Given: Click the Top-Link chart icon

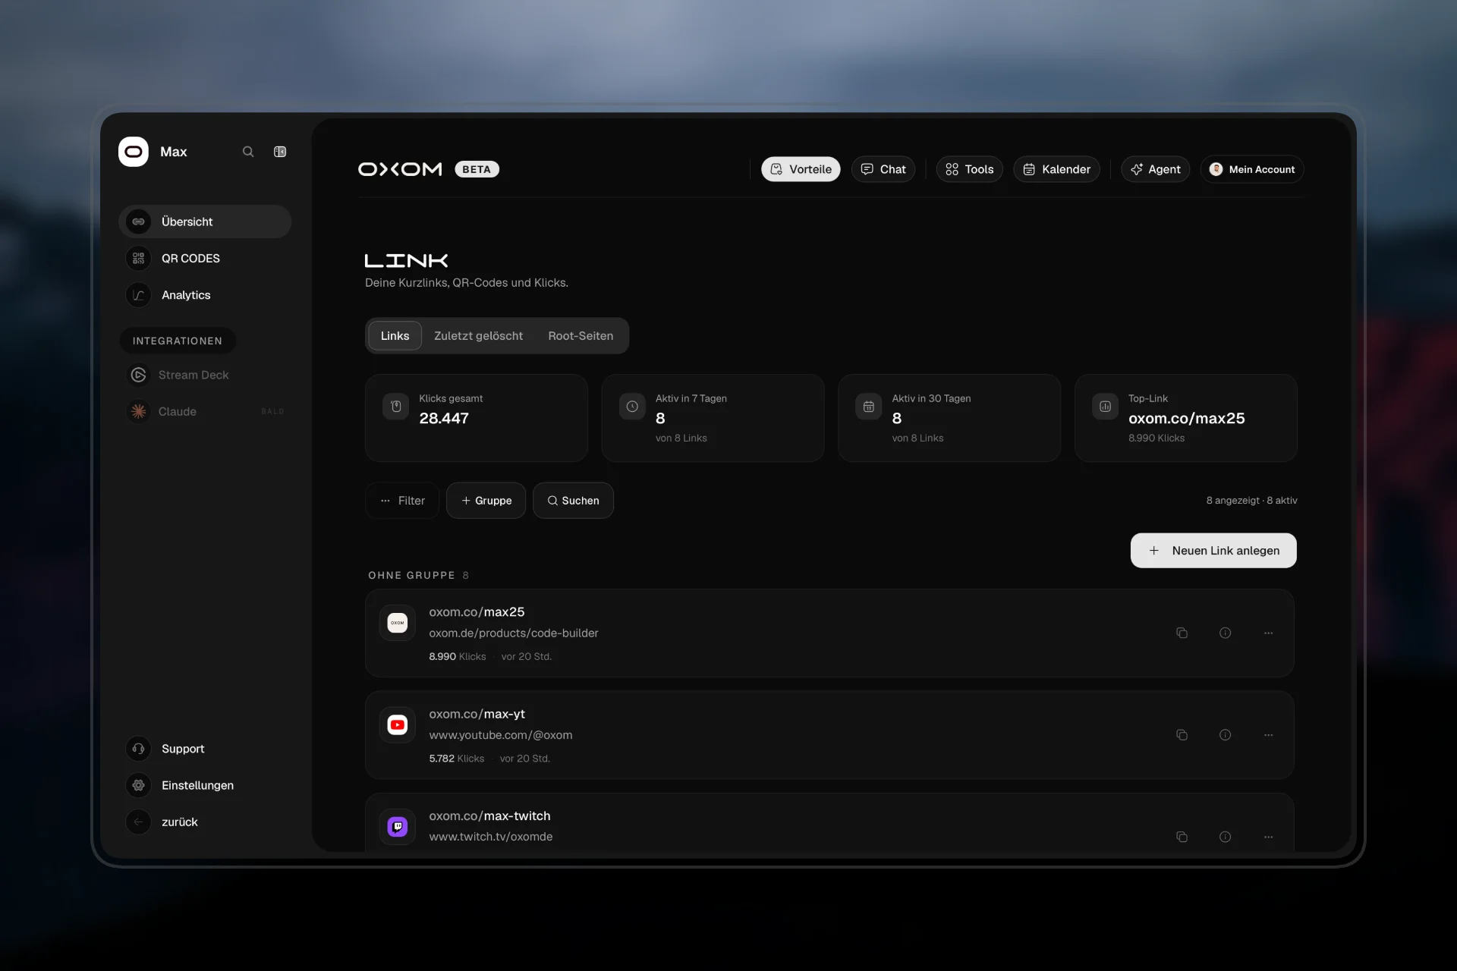Looking at the screenshot, I should (1105, 407).
